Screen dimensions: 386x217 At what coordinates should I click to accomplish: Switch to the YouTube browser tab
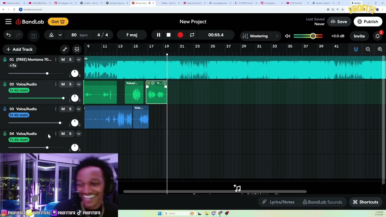pos(296,3)
